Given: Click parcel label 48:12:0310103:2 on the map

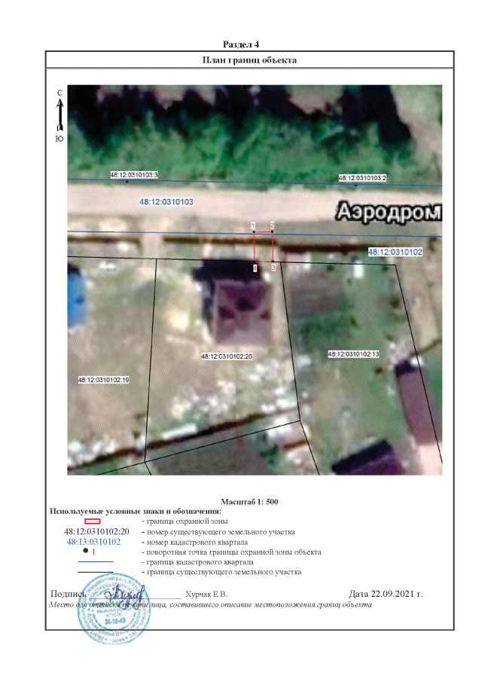Looking at the screenshot, I should (362, 178).
